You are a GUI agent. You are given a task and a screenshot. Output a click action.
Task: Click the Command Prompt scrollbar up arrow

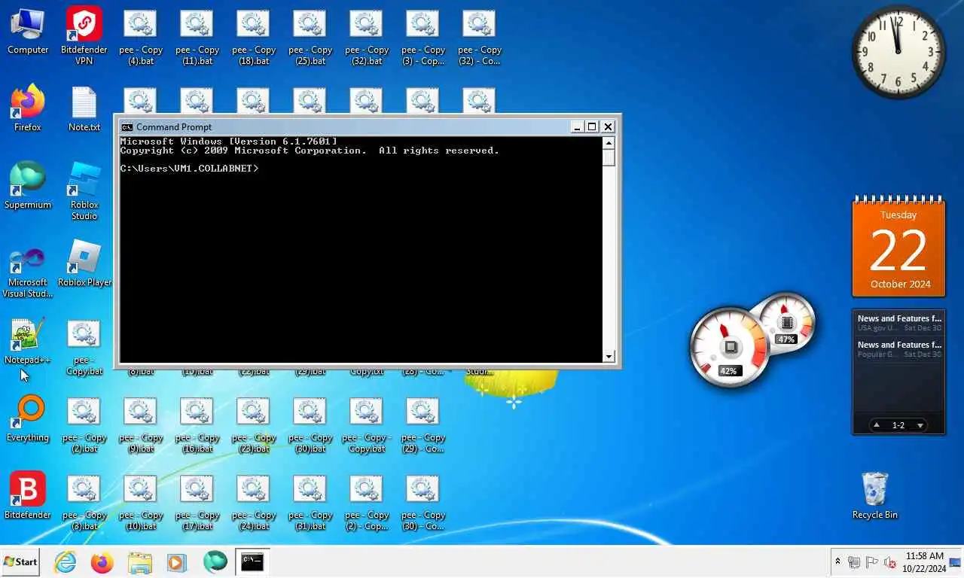[x=609, y=143]
